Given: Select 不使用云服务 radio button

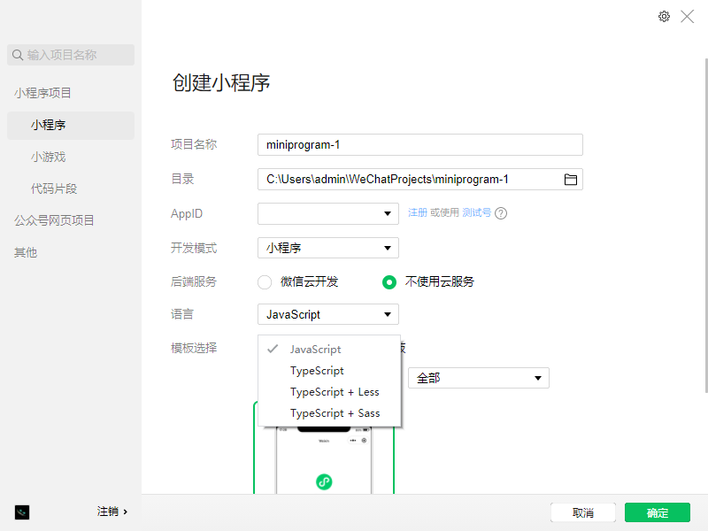Looking at the screenshot, I should coord(389,282).
